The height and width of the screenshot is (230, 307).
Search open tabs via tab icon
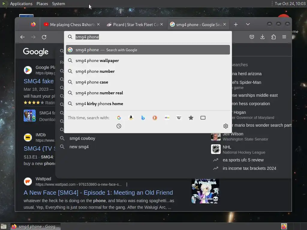click(203, 118)
